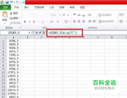Click 复制 (Copy) button
The image size is (127, 98).
point(14,18)
